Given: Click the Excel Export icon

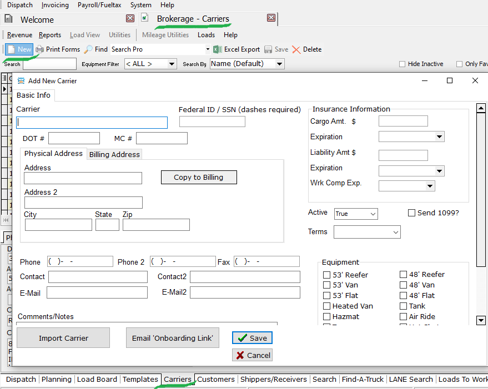Looking at the screenshot, I should (218, 49).
